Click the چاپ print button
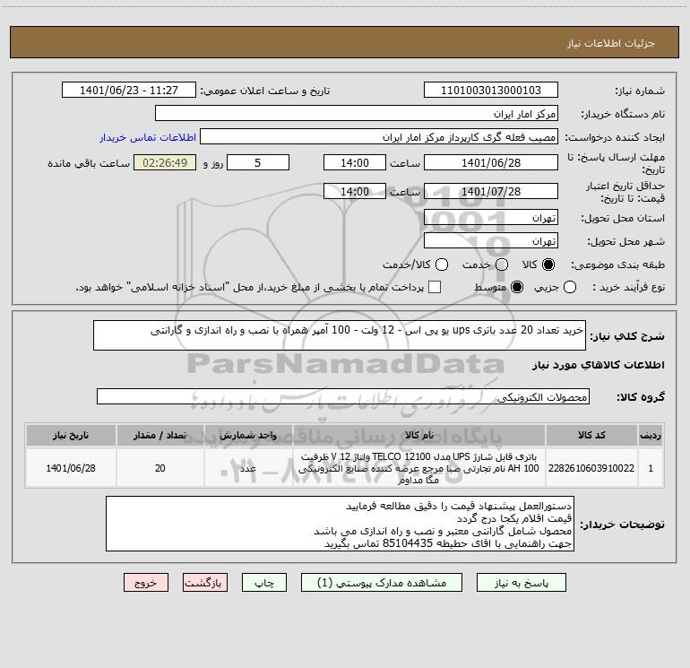The image size is (690, 668). pyautogui.click(x=264, y=583)
